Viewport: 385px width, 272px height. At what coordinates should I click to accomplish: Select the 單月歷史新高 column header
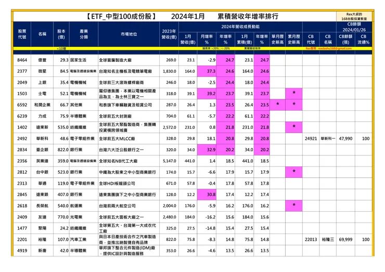tap(277, 40)
